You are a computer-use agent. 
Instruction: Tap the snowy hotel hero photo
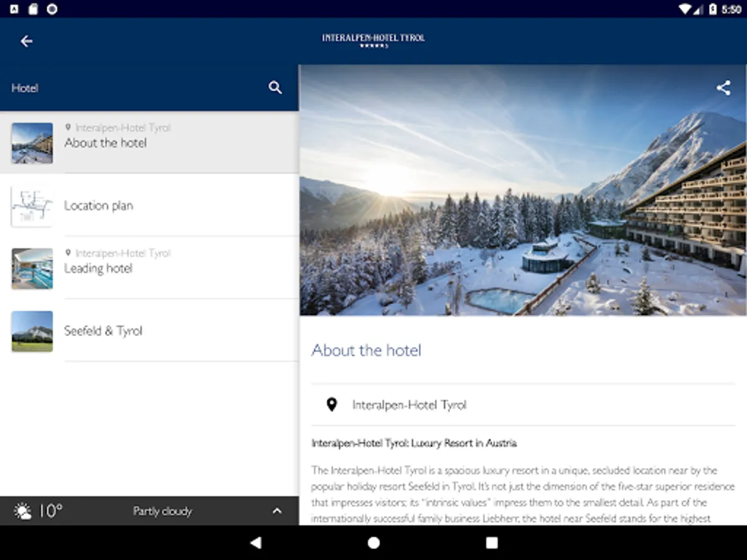[x=523, y=190]
